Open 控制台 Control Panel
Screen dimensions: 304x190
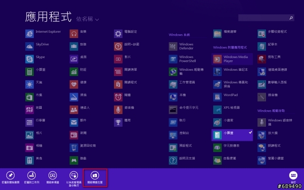(x=179, y=135)
